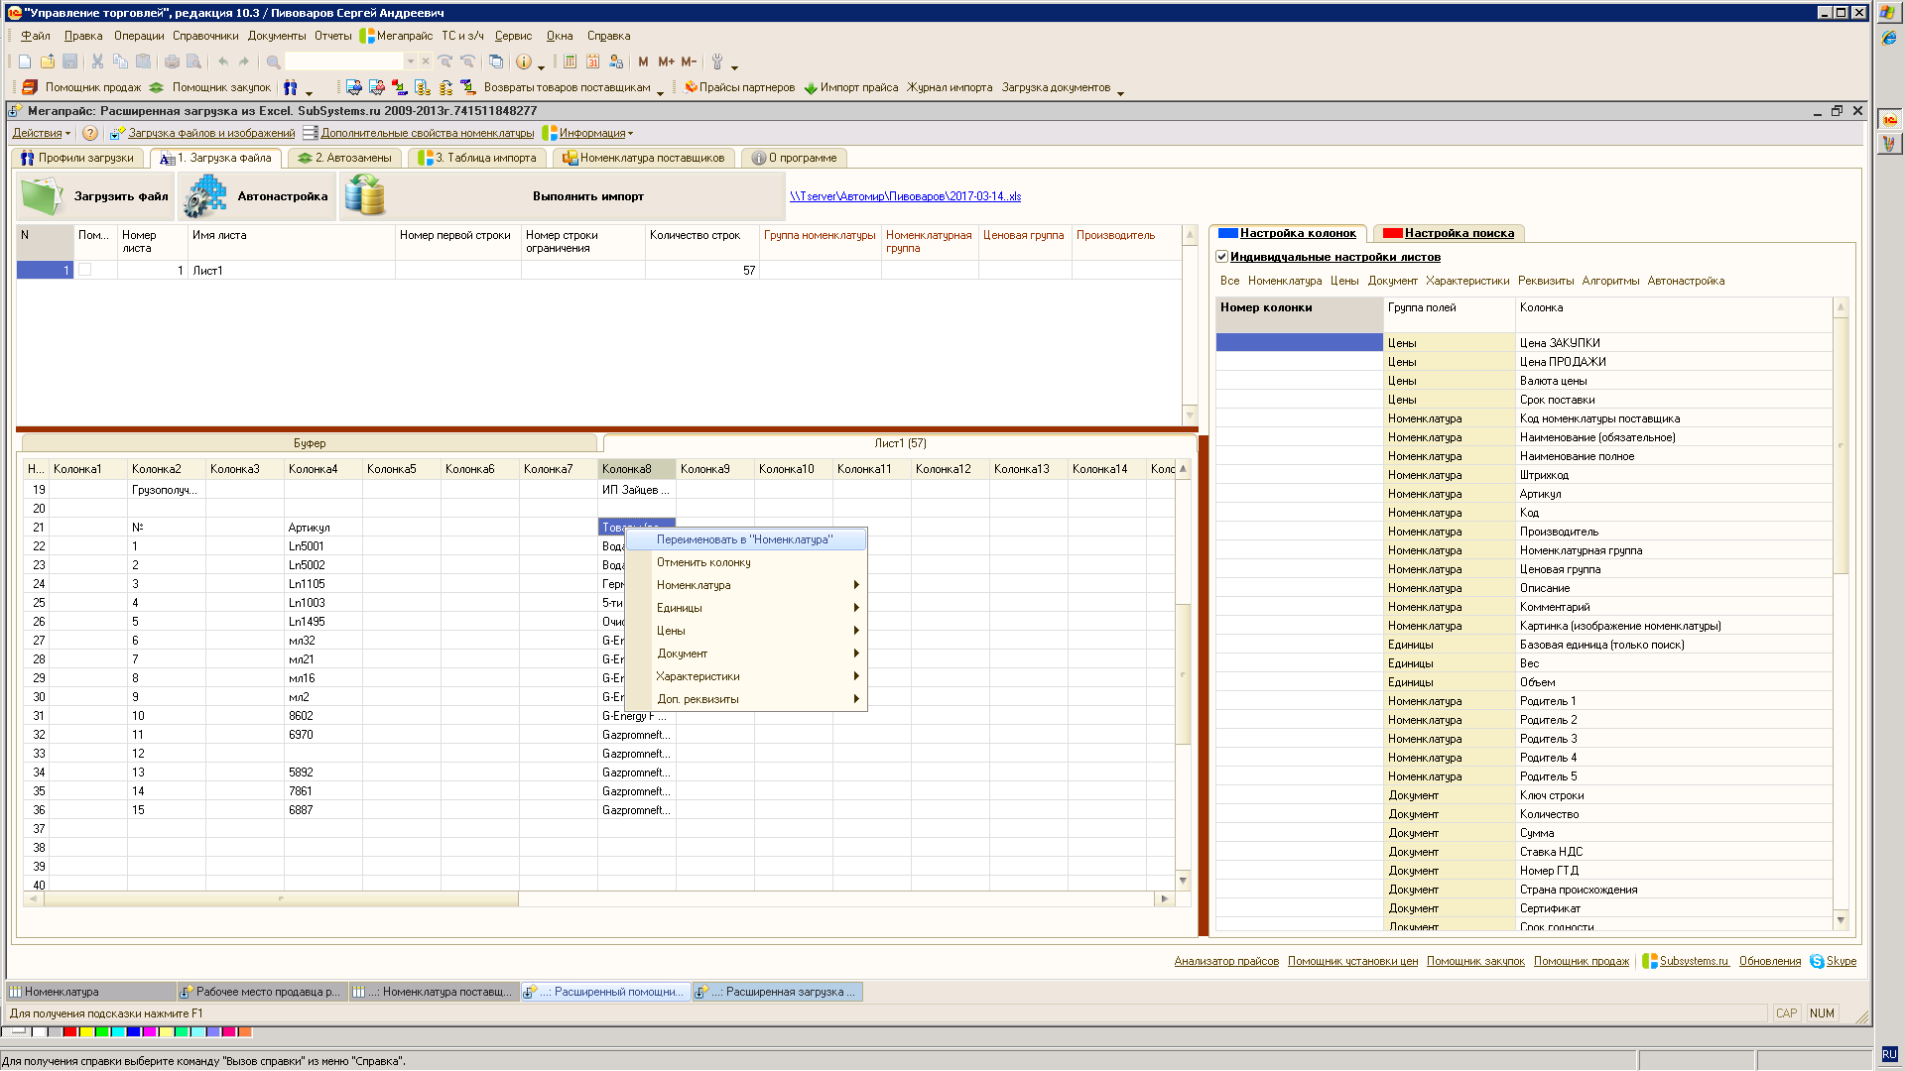1905x1071 pixels.
Task: Click the open file folder icon
Action: 48,61
